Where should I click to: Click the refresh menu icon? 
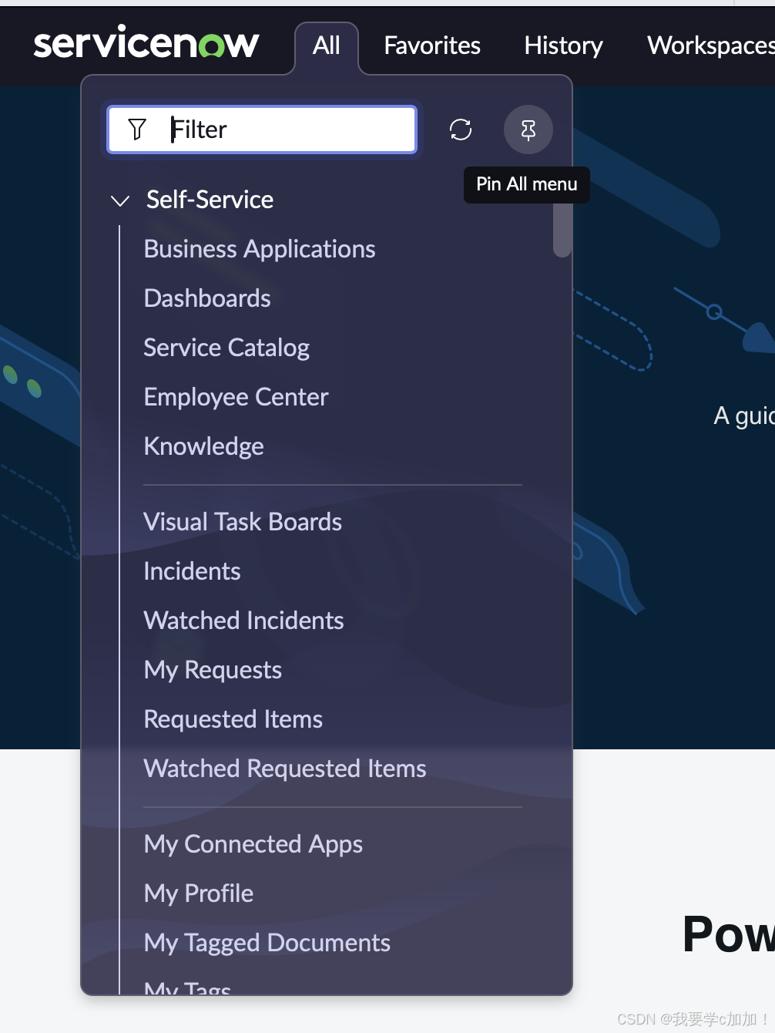click(461, 130)
